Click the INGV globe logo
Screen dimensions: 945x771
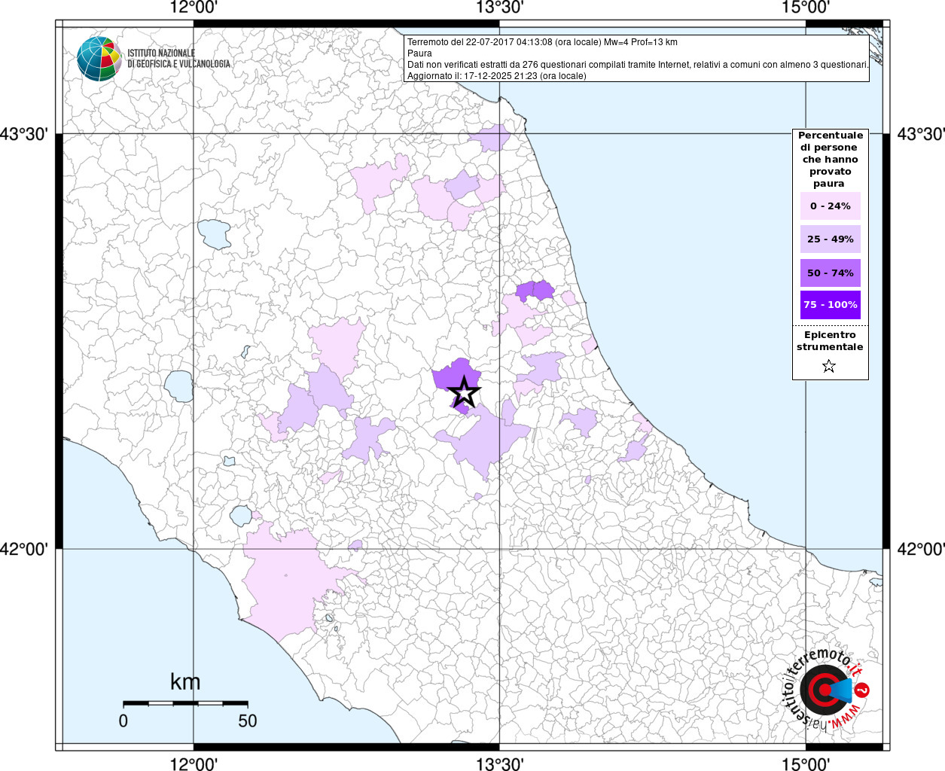click(99, 58)
